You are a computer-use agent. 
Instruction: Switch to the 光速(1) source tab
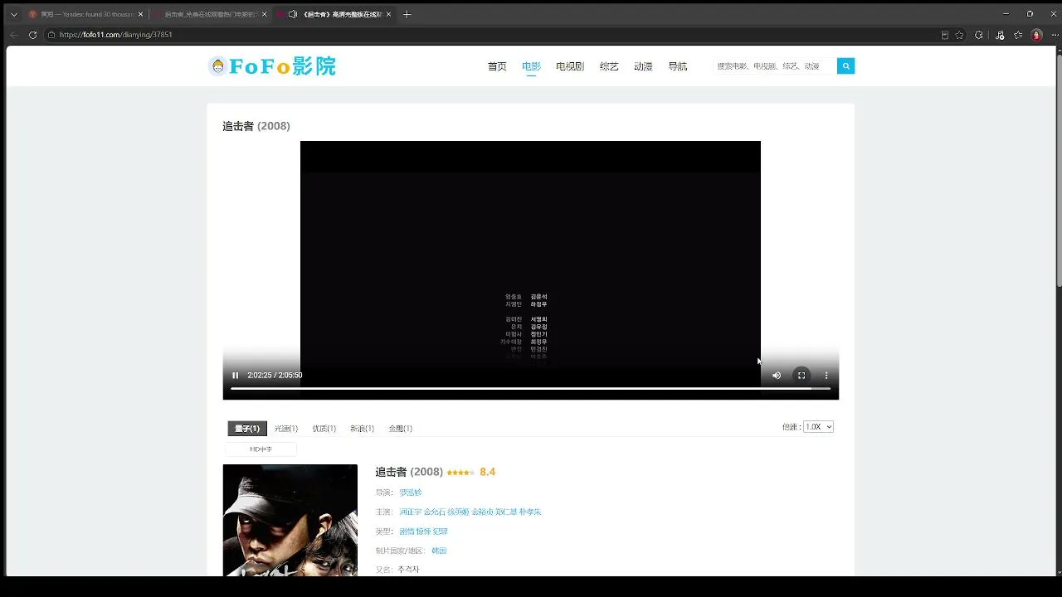pyautogui.click(x=286, y=429)
